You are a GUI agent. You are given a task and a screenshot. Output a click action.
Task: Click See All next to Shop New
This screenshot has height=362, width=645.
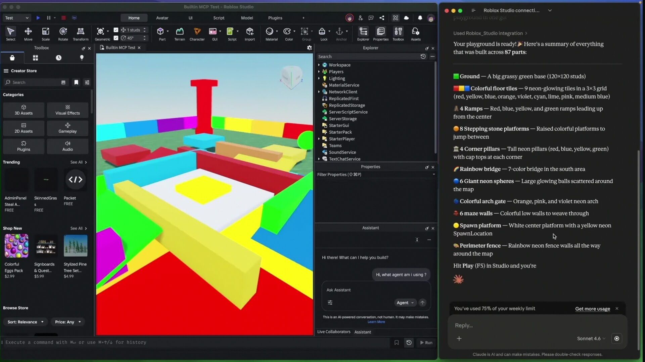pyautogui.click(x=79, y=228)
